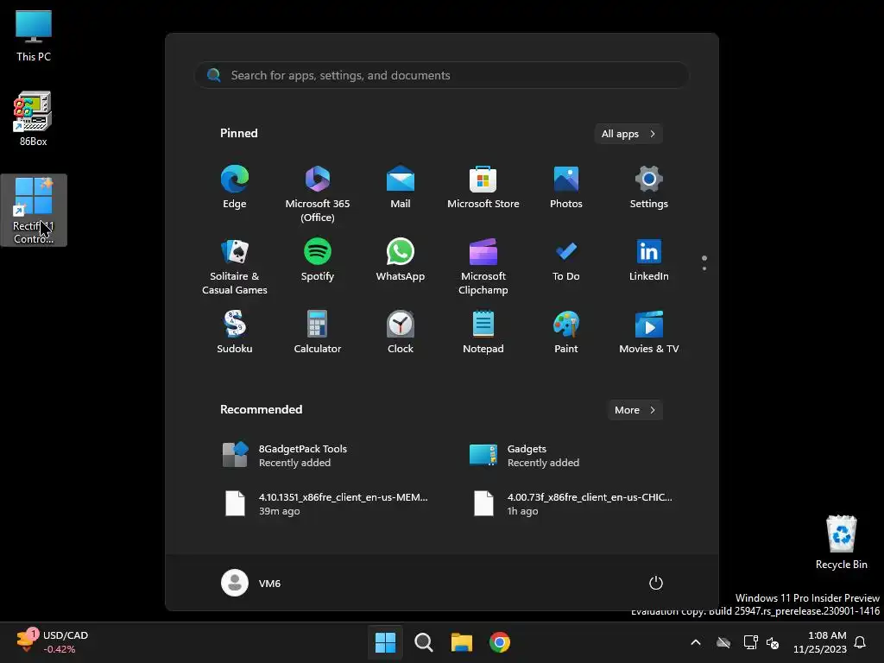Open the clock and date on taskbar
Viewport: 884px width, 663px height.
(x=820, y=642)
